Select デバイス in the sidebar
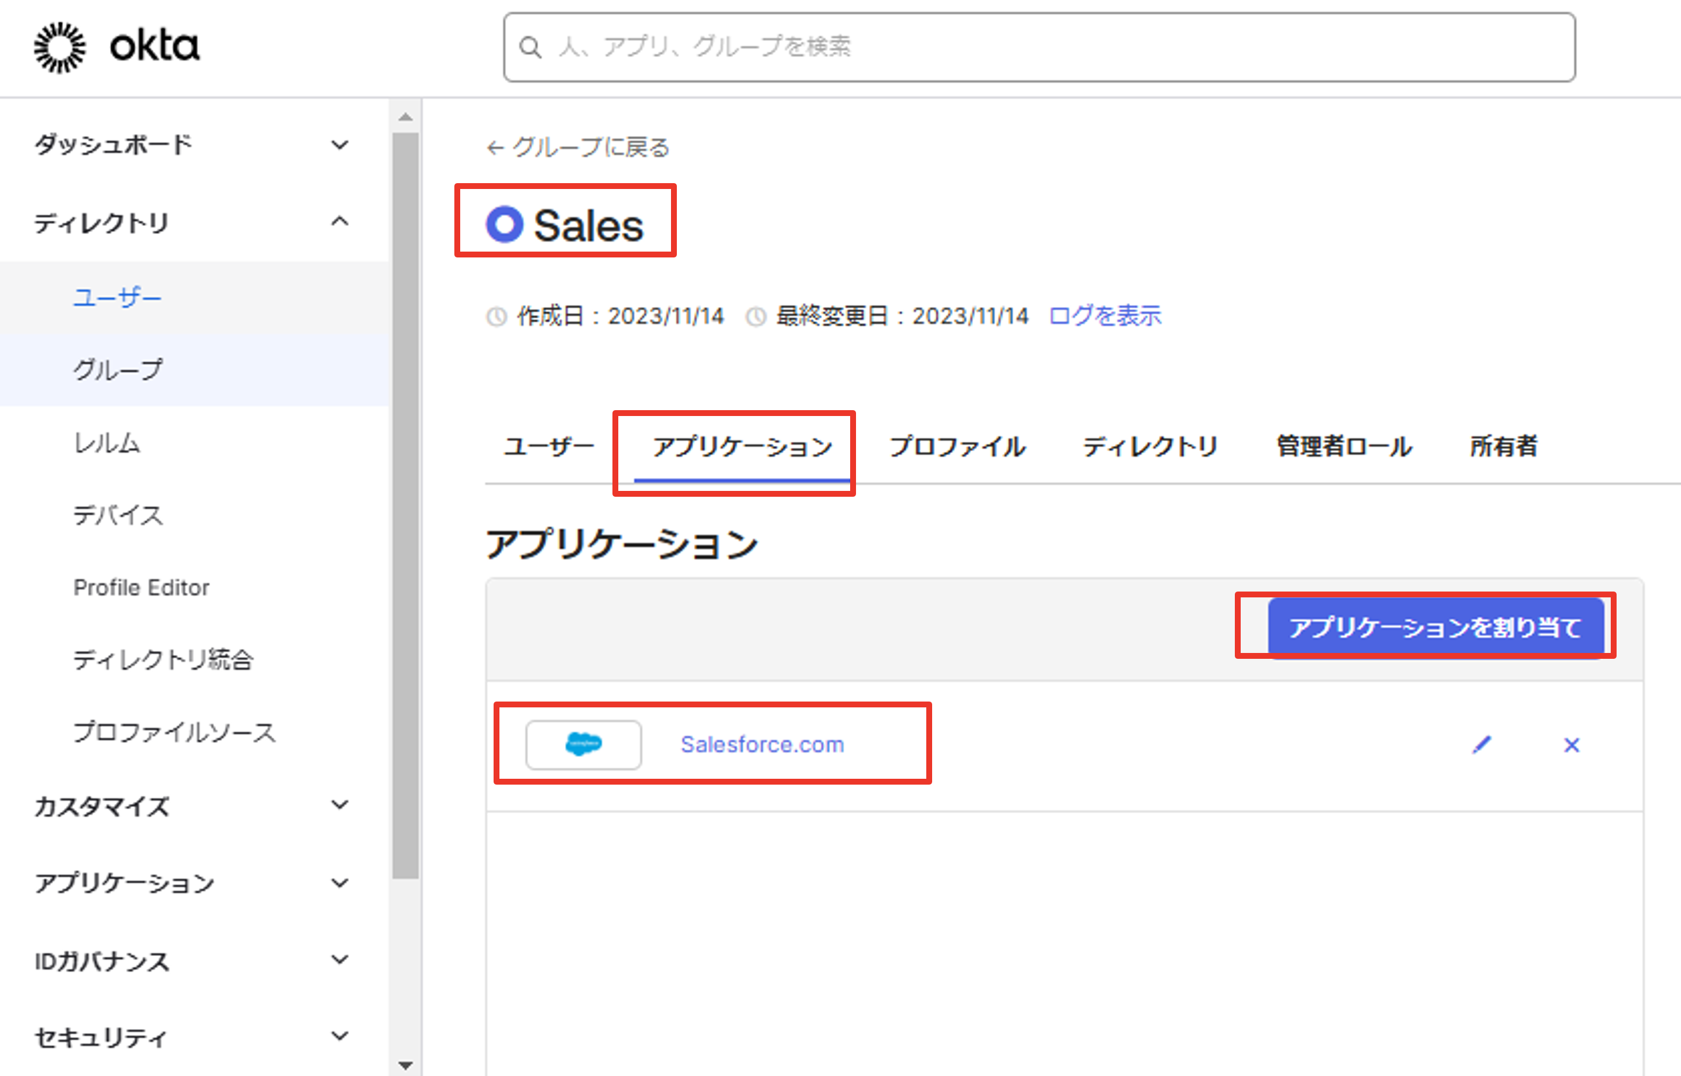Viewport: 1681px width, 1076px height. pyautogui.click(x=118, y=515)
